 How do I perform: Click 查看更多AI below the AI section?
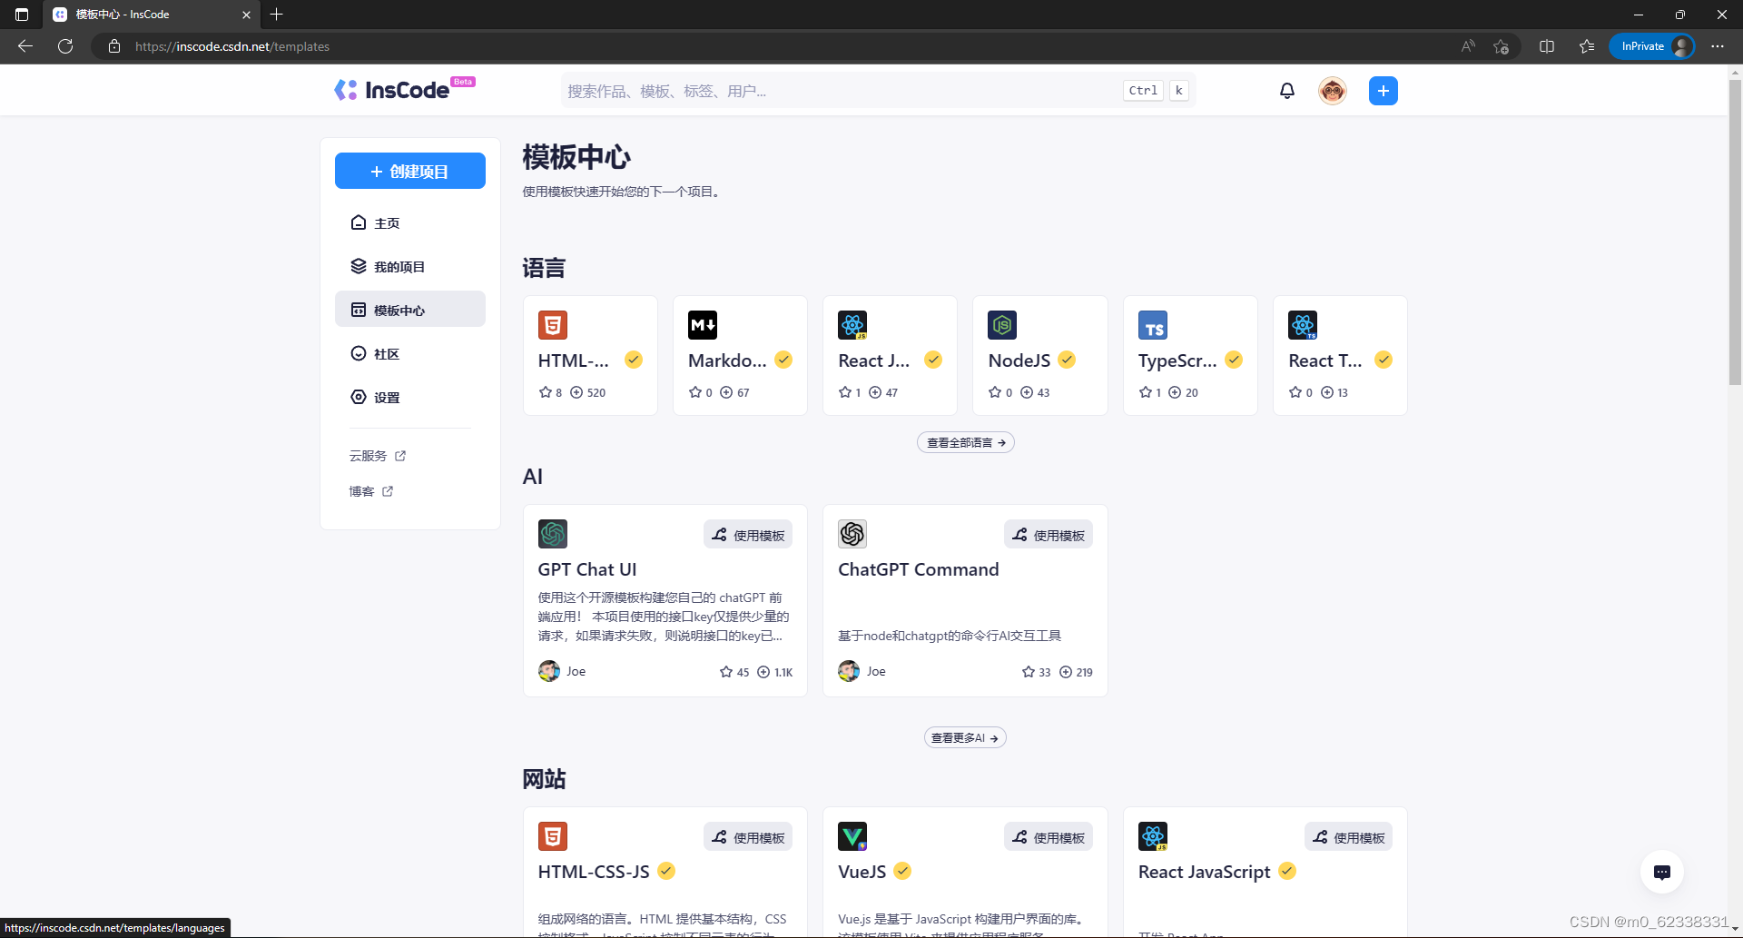964,736
